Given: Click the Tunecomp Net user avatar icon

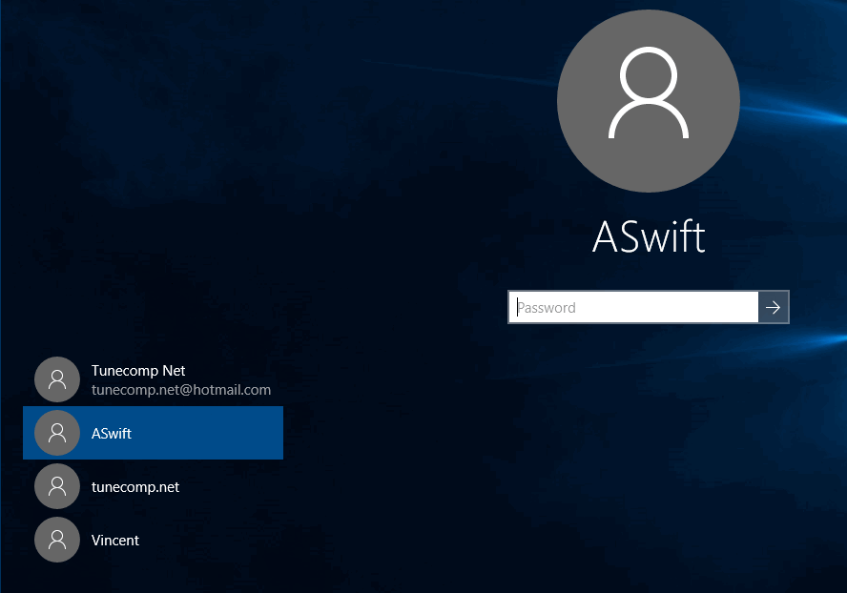Looking at the screenshot, I should point(57,379).
